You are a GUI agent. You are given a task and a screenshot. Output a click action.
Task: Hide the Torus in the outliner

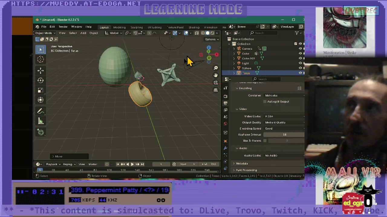pos(300,73)
